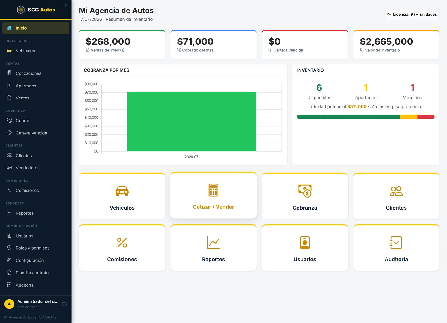Click the Utilidad potencial $511,500 value
447x323 pixels.
(x=357, y=106)
